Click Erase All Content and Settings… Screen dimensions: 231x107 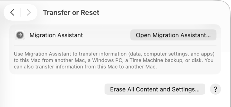(x=155, y=89)
